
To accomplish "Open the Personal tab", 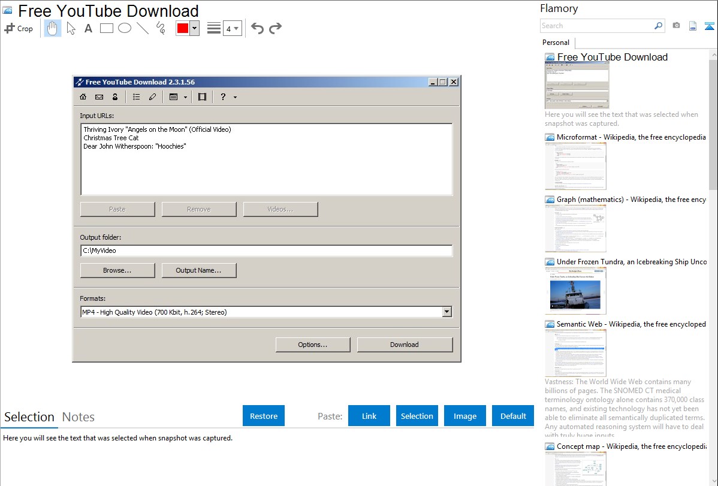I will coord(556,43).
